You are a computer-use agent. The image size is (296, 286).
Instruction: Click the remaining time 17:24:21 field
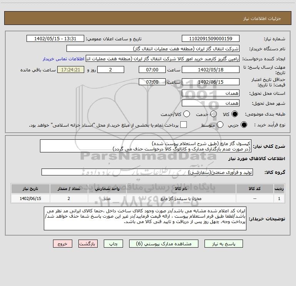pos(71,69)
